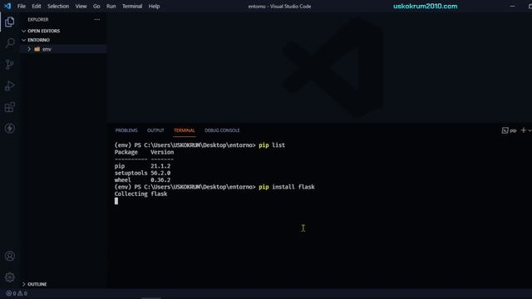Click the wheel 0.36.2 row

(x=142, y=180)
